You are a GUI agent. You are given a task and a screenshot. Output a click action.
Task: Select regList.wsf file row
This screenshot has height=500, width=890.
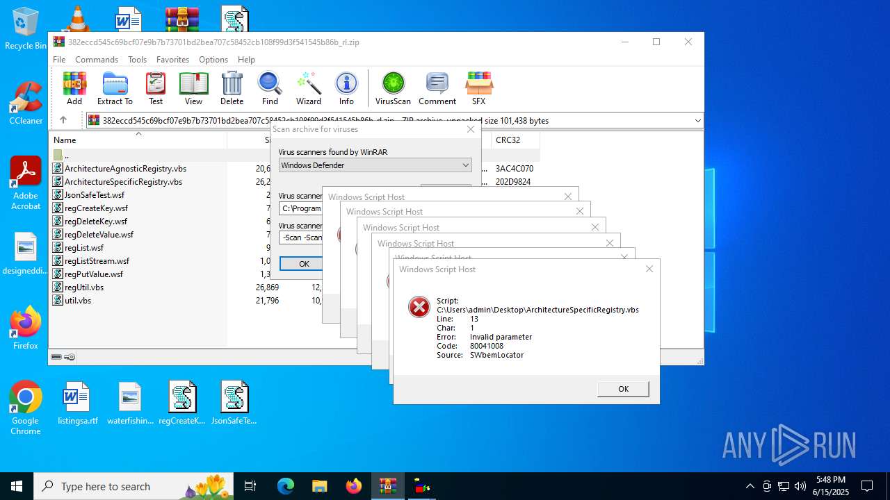84,248
